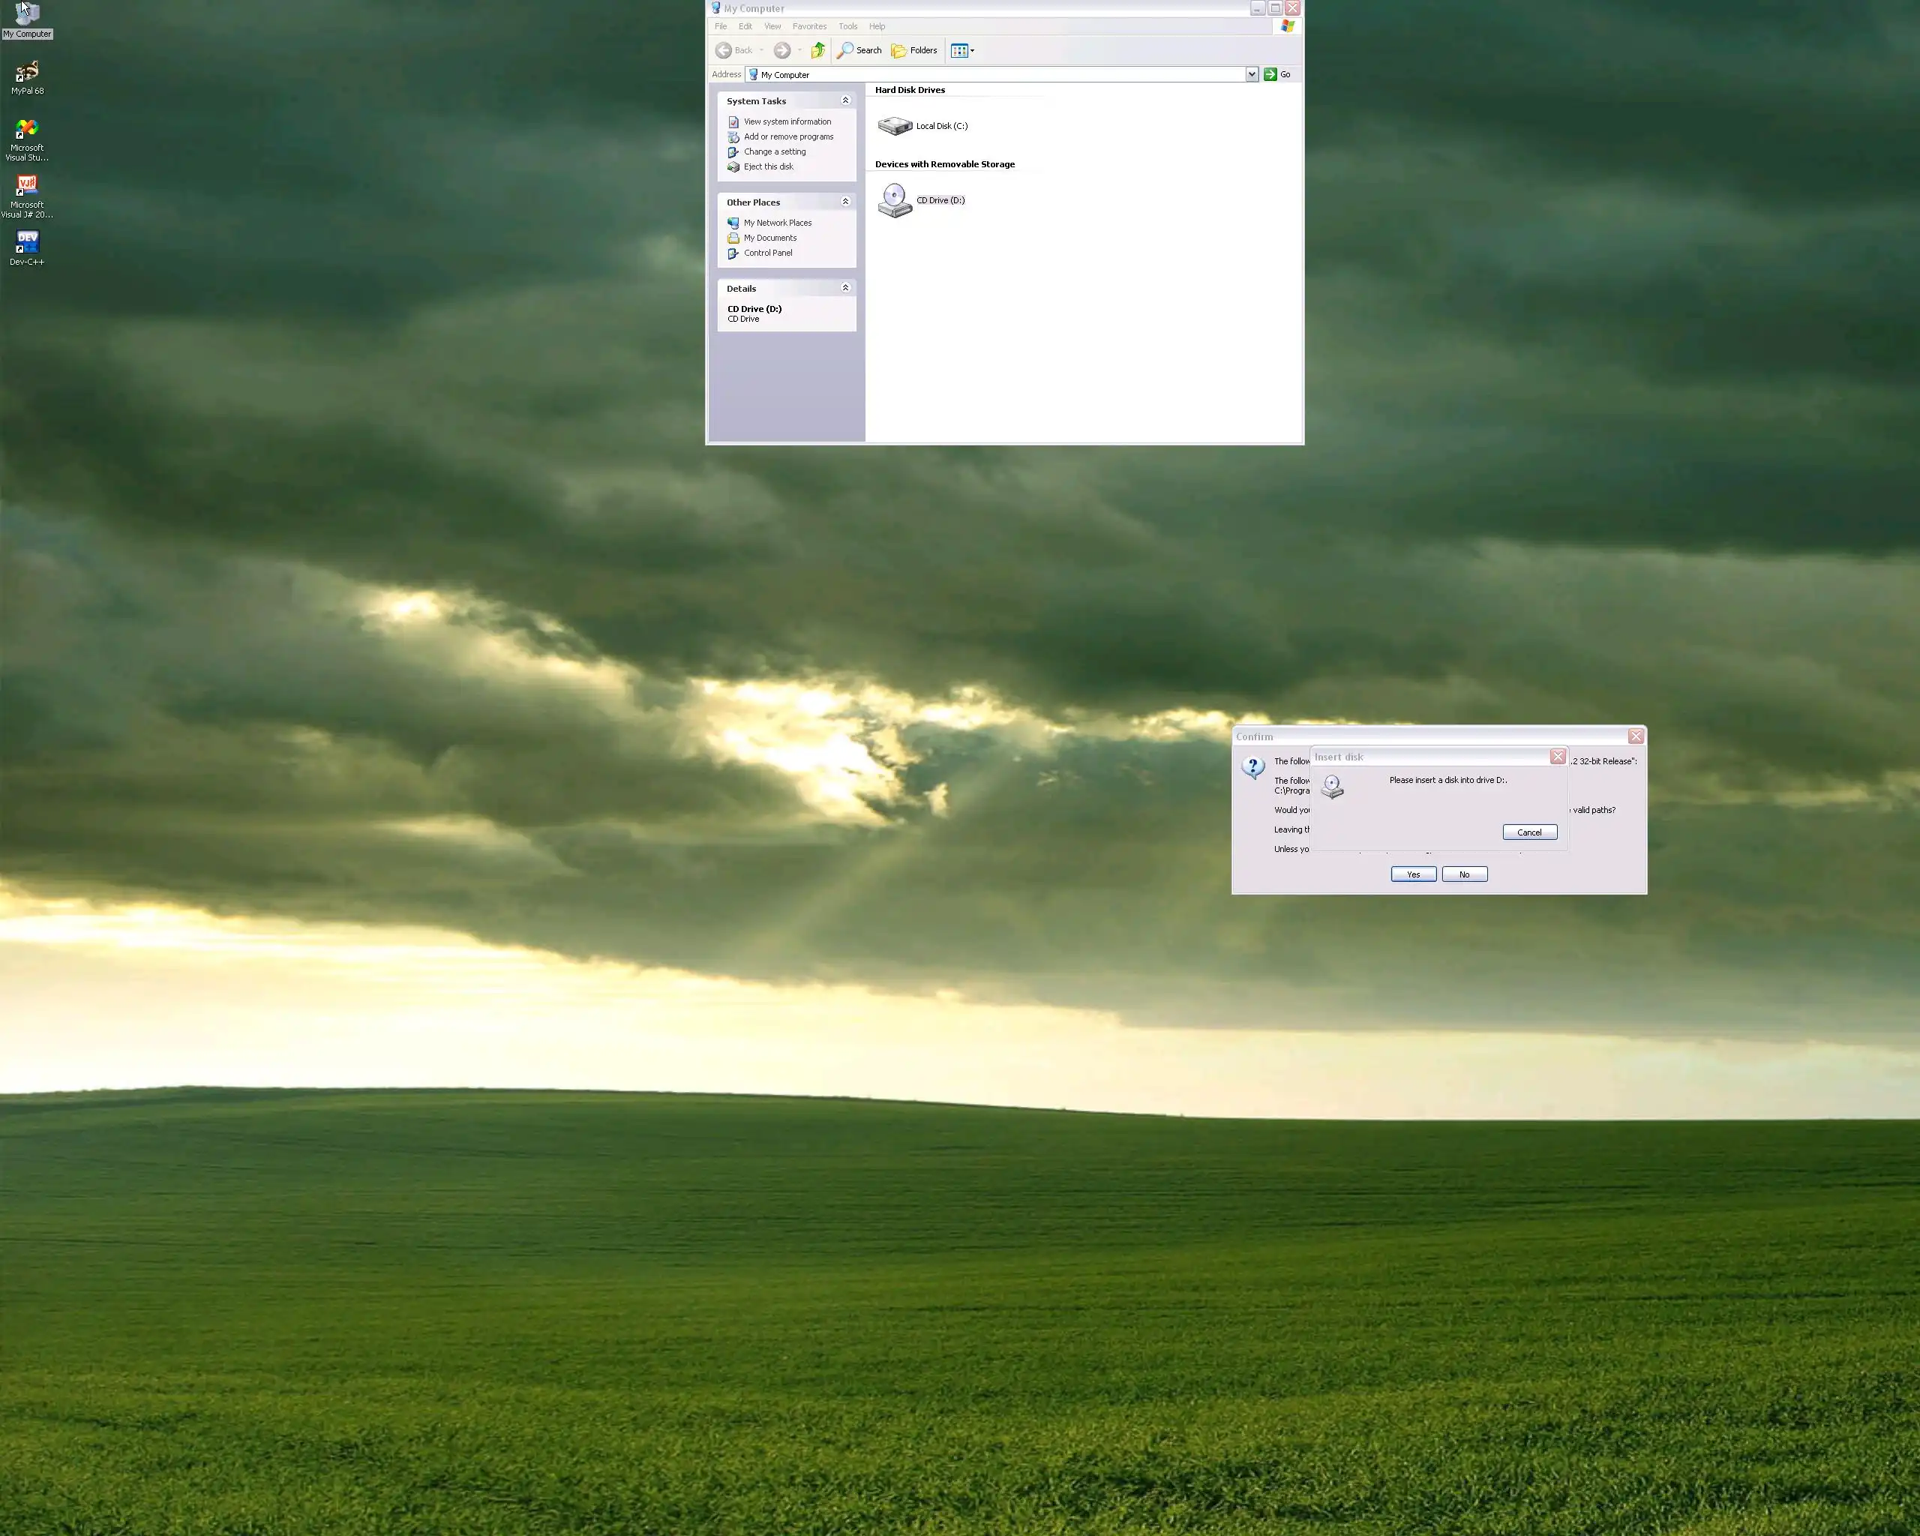The width and height of the screenshot is (1920, 1536).
Task: Select the CD Drive (D:) icon
Action: tap(895, 199)
